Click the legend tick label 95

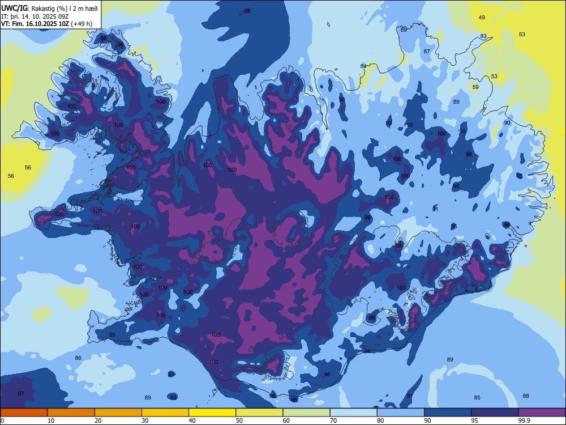475,420
